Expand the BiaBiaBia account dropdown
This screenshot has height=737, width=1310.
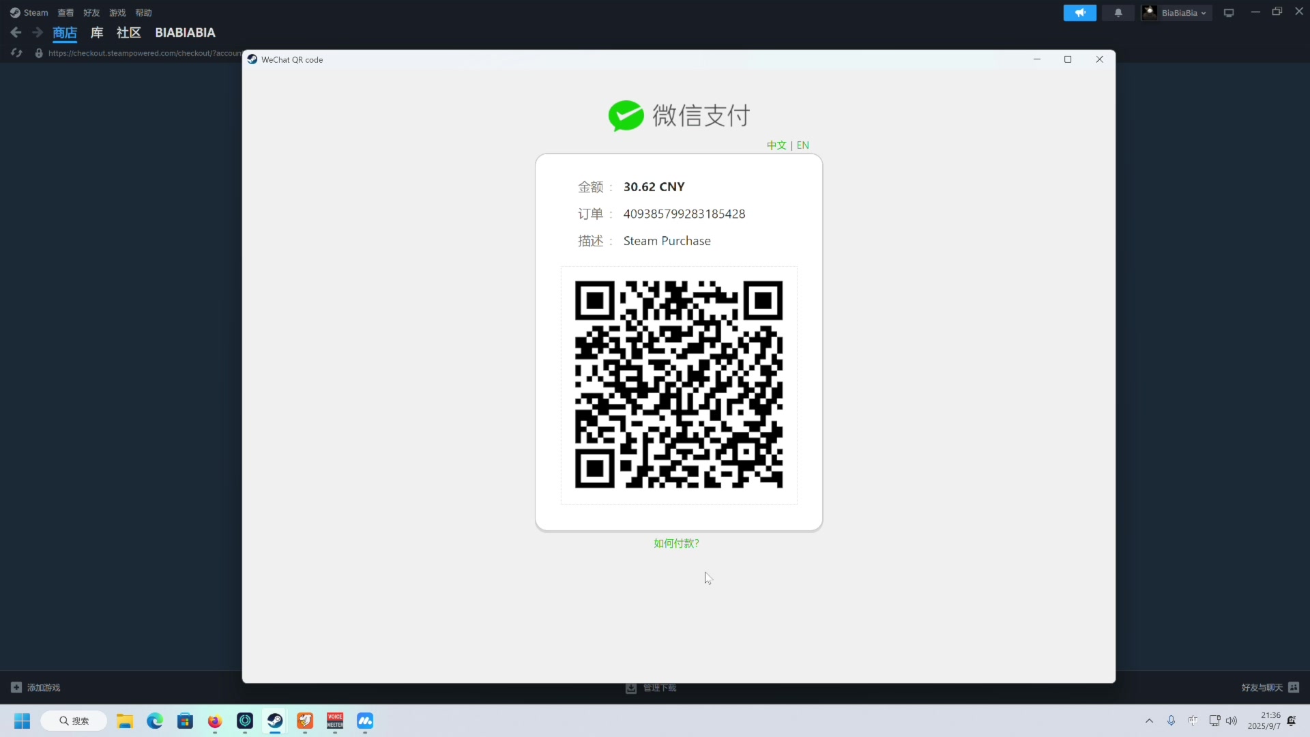[x=1176, y=13]
